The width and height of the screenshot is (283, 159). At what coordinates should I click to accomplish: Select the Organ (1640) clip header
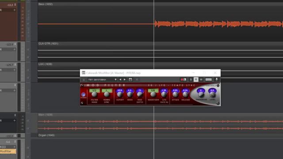(46, 135)
